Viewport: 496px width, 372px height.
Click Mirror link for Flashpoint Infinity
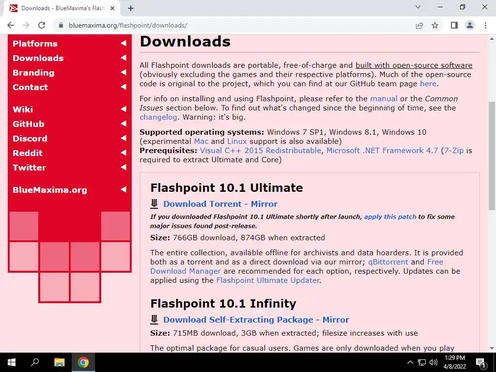336,320
